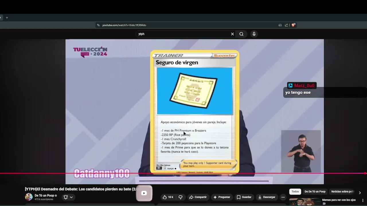Open options menu for recommended Memes video
Image resolution: width=367 pixels, height=206 pixels.
point(363,200)
